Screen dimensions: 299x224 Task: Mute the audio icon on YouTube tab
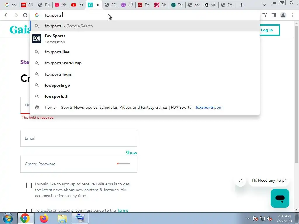coord(81,5)
